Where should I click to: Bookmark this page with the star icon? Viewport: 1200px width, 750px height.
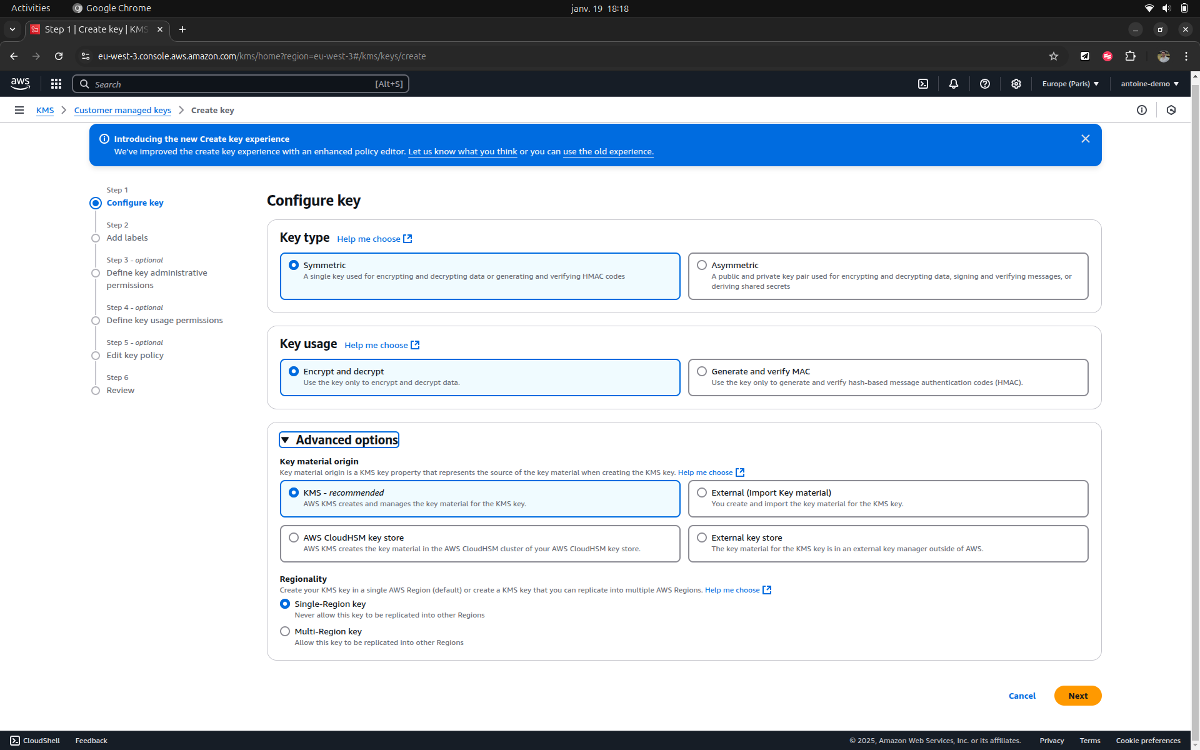[1054, 56]
